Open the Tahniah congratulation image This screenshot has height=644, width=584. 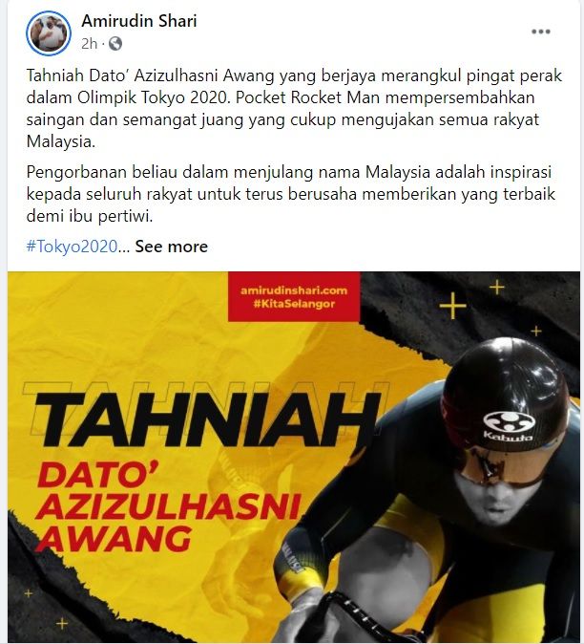point(294,457)
